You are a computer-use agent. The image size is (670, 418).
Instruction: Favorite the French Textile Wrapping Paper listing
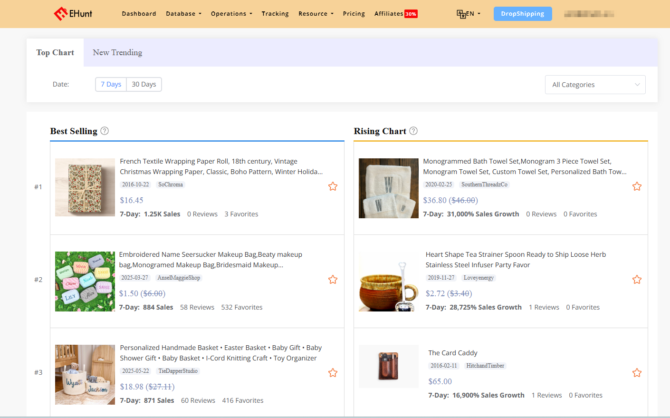point(333,186)
